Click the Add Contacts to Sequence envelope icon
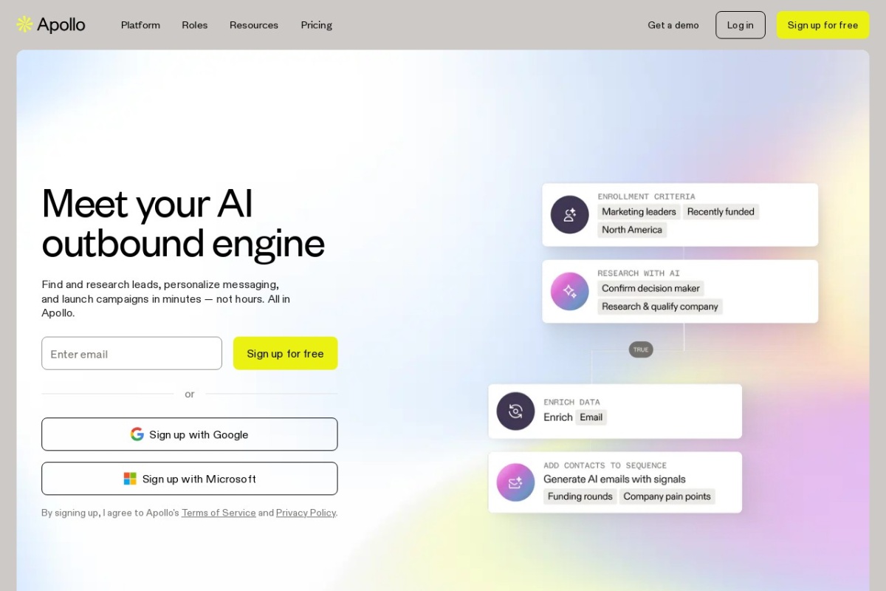Image resolution: width=886 pixels, height=591 pixels. pos(515,482)
